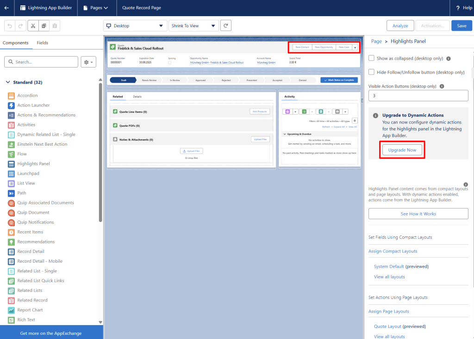Enable Show as collapsed checkbox

point(371,58)
